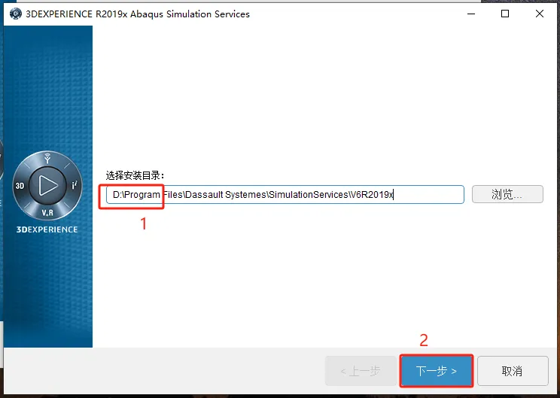Image resolution: width=560 pixels, height=398 pixels.
Task: Click the 3DEXPERIENCE title bar app icon
Action: [x=15, y=14]
